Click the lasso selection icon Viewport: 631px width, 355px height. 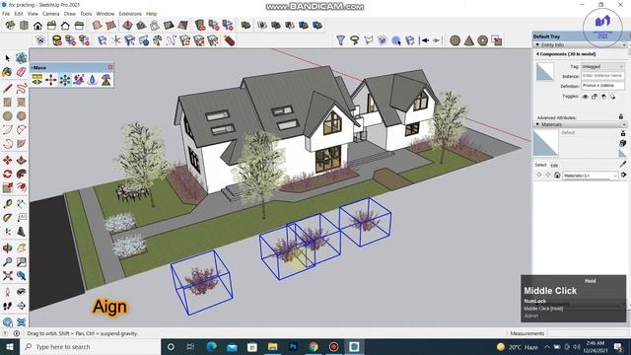pos(355,40)
